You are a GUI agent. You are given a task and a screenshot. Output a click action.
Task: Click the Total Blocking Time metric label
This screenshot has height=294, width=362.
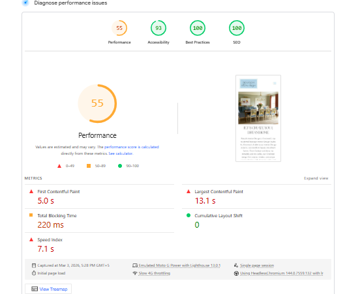click(57, 216)
